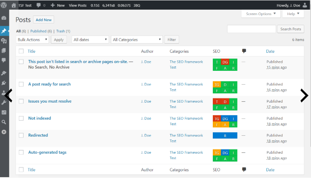Open the 'A post ready for search' link
This screenshot has height=178, width=311.
49,84
